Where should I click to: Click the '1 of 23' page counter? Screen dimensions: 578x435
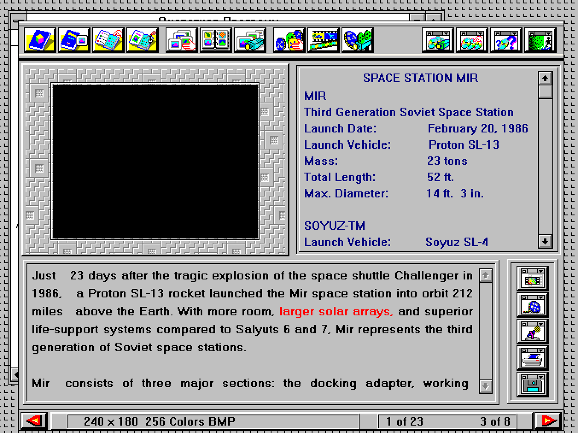404,422
